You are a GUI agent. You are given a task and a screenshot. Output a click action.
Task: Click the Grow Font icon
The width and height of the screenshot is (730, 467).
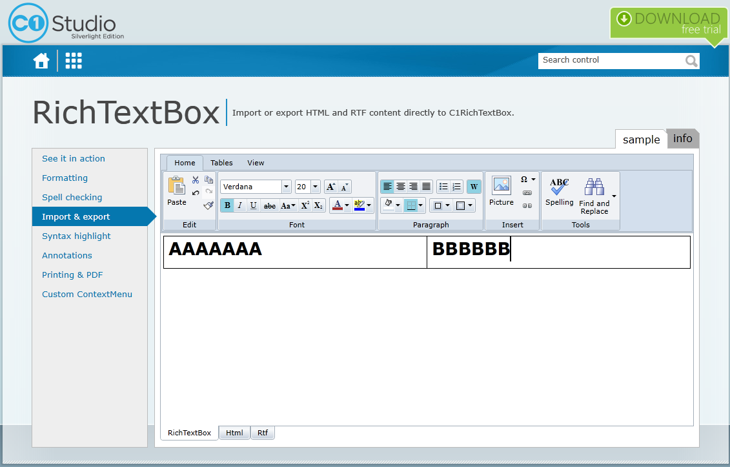(x=330, y=187)
